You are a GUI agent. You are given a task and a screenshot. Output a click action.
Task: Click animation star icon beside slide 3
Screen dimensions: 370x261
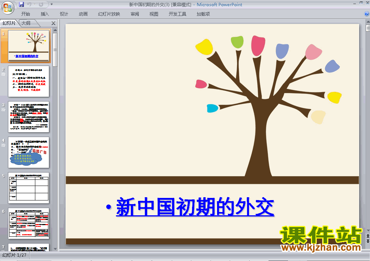click(x=3, y=110)
